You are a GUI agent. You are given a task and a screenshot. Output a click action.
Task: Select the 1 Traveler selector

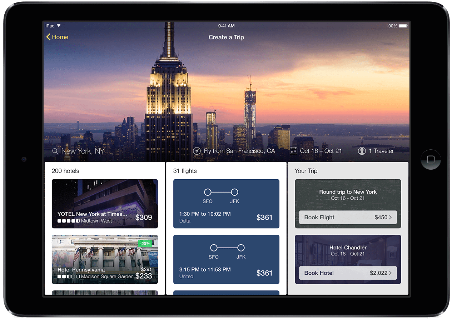381,151
